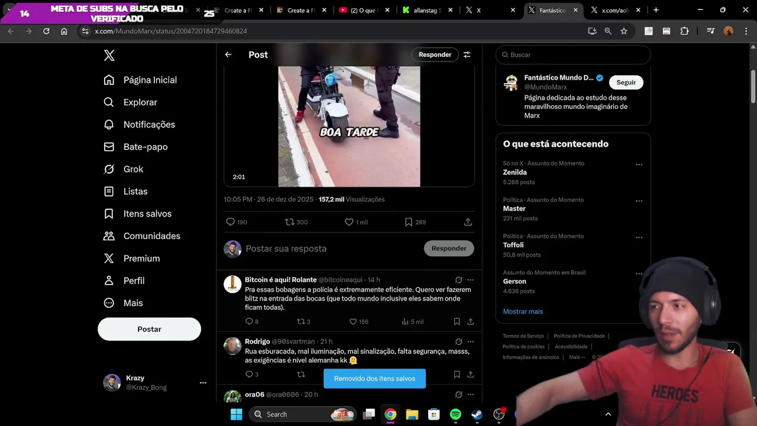757x426 pixels.
Task: Repost Rodrigo's comment
Action: (x=300, y=374)
